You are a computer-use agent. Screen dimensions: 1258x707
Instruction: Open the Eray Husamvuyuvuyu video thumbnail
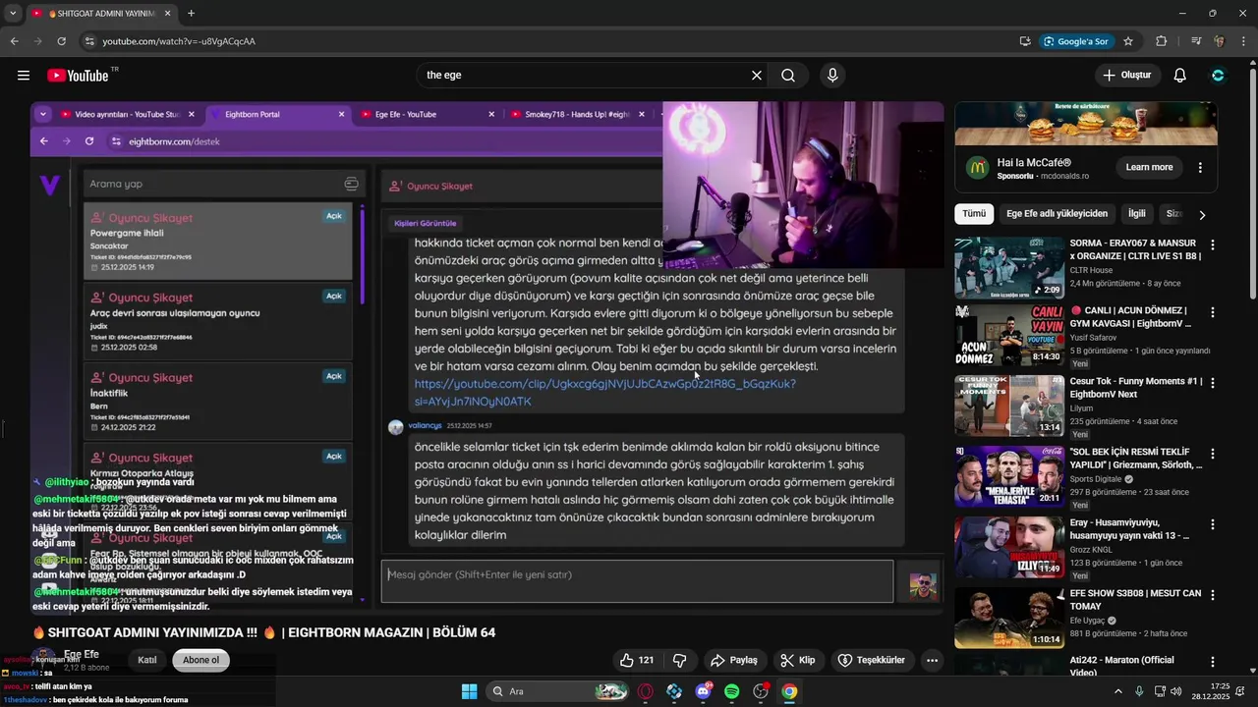pyautogui.click(x=1009, y=547)
